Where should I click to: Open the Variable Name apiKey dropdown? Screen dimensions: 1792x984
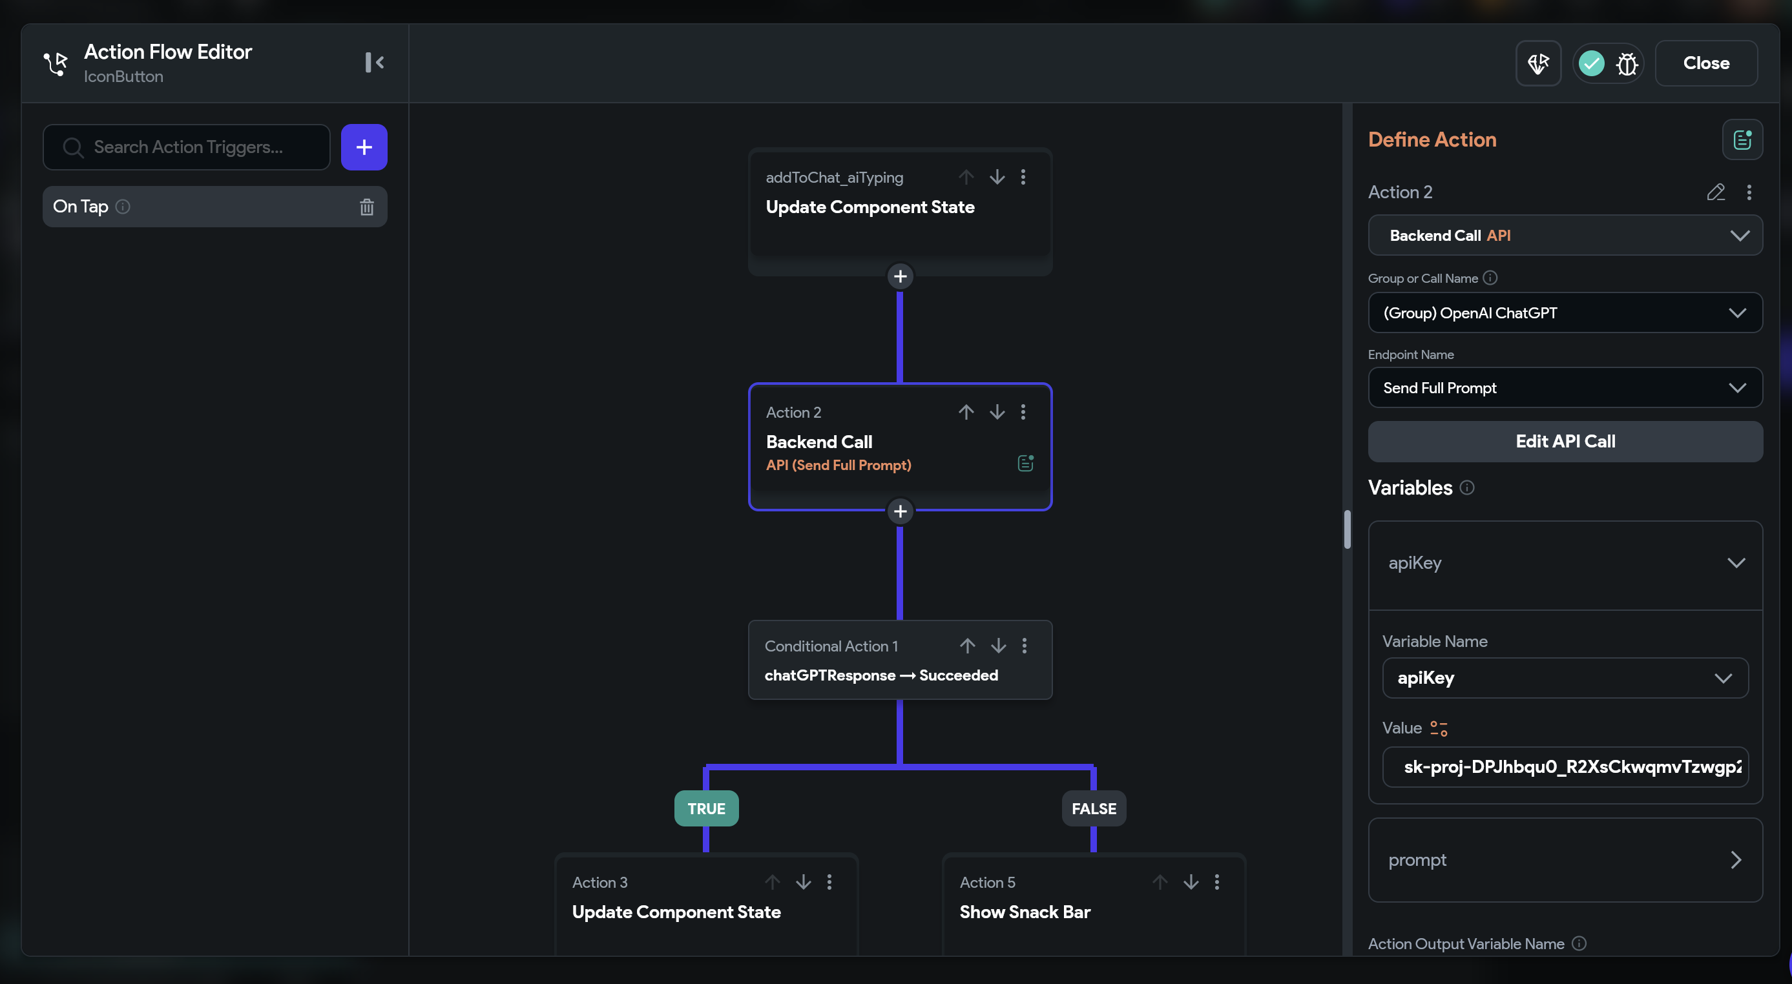pos(1565,678)
